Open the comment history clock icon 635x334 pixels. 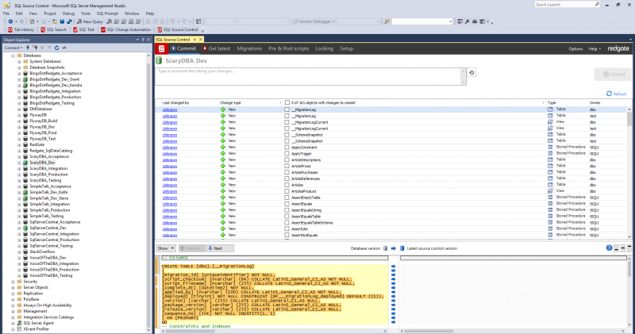pos(471,73)
